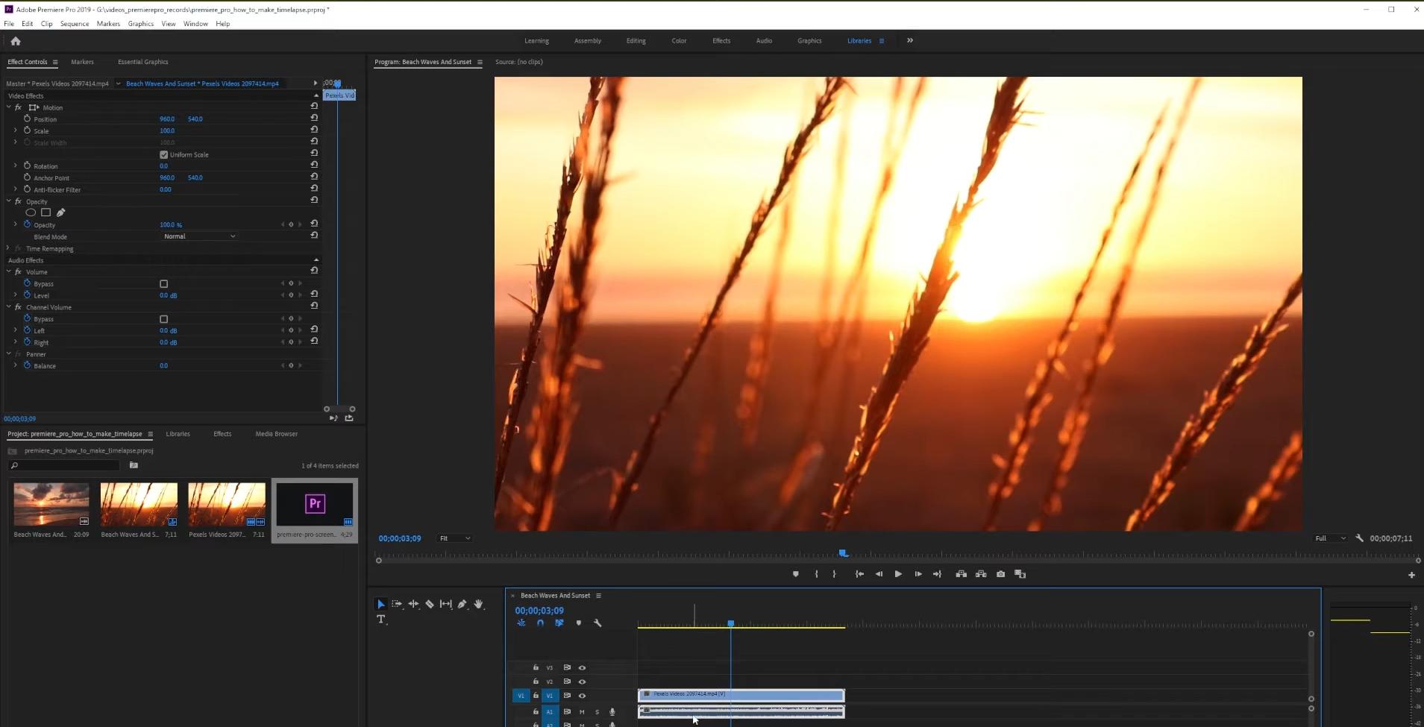Expand the Scale property
Viewport: 1424px width, 727px height.
click(x=15, y=130)
